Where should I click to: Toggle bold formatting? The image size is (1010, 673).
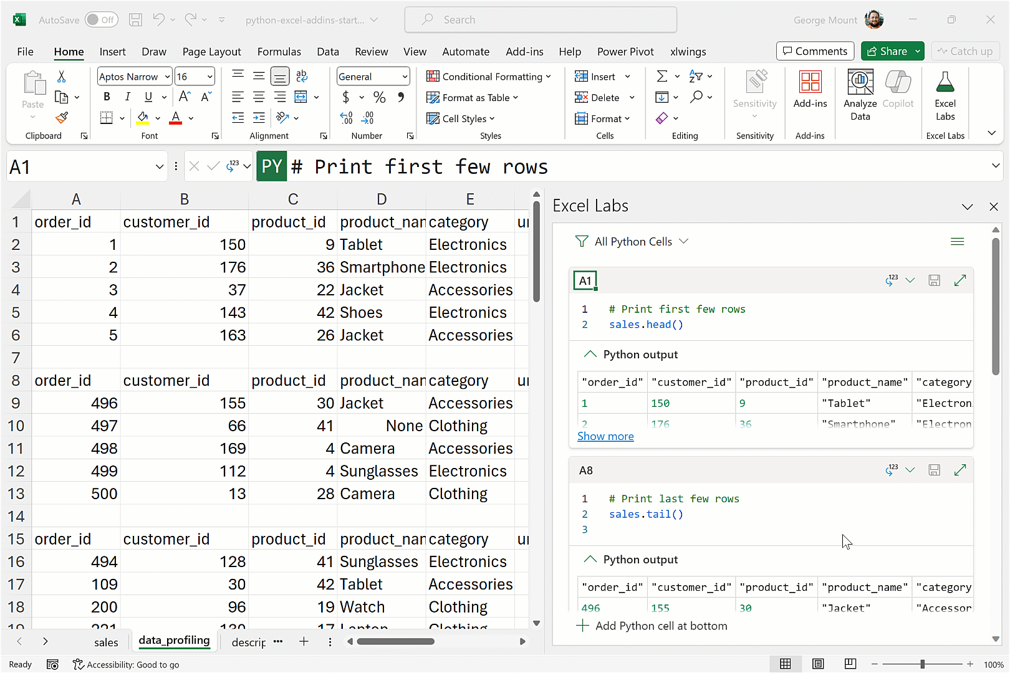pyautogui.click(x=107, y=97)
